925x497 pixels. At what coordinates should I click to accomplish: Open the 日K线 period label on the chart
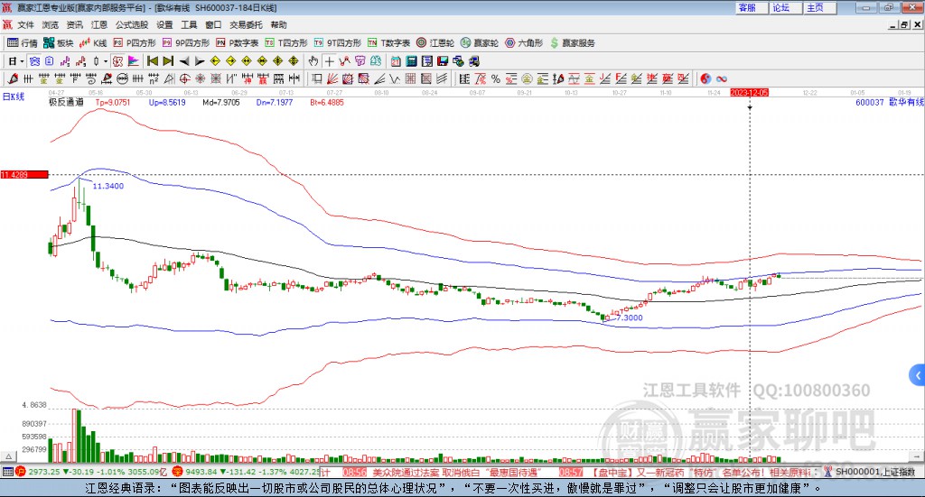click(x=12, y=95)
